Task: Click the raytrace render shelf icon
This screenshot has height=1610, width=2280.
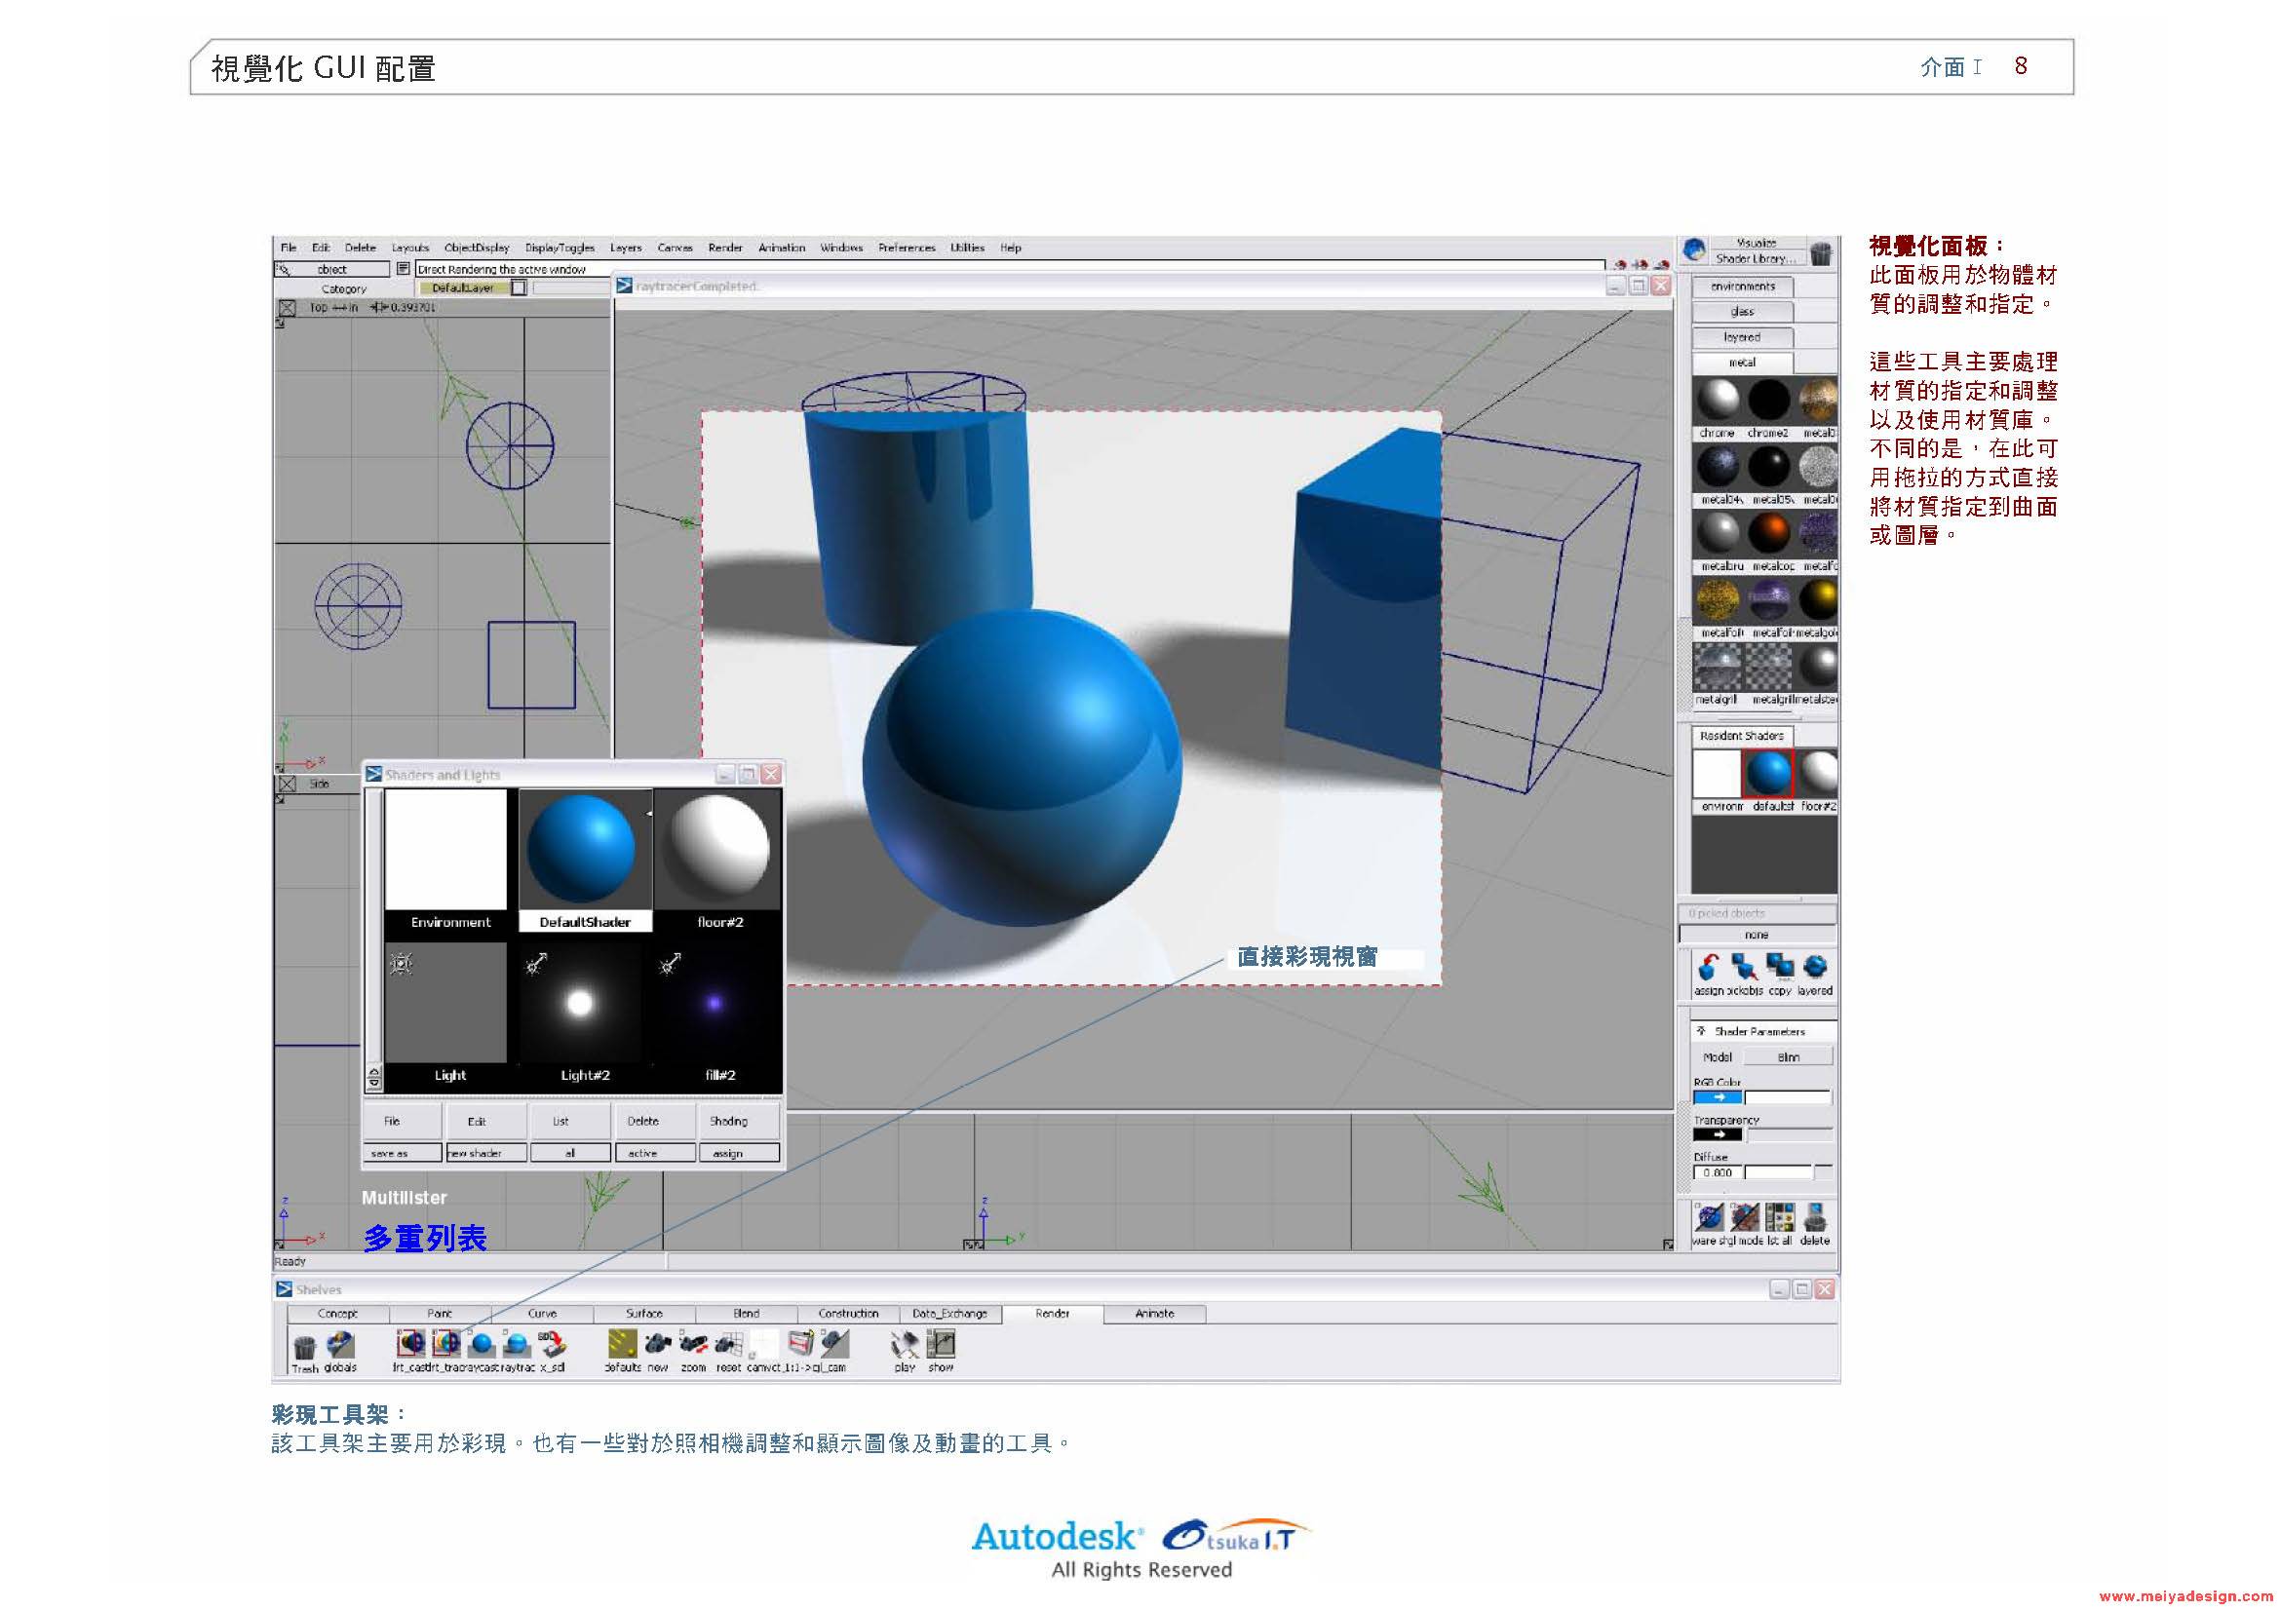Action: [x=517, y=1344]
